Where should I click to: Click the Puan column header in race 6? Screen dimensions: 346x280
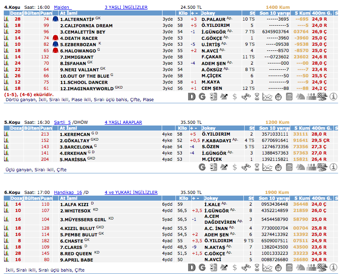[x=46, y=198]
